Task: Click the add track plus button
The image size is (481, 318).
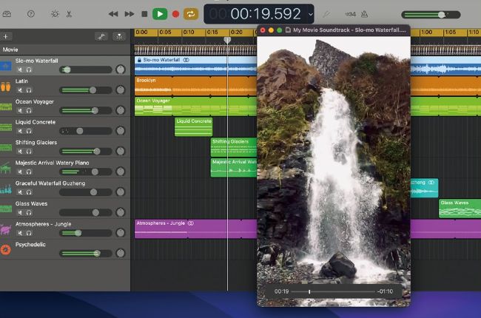Action: pos(7,36)
